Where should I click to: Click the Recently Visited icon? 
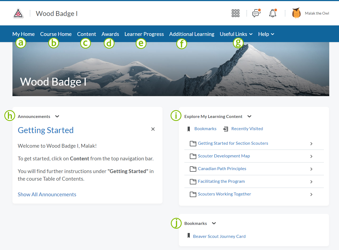[x=226, y=129]
